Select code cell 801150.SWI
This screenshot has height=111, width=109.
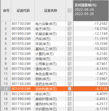point(23,84)
